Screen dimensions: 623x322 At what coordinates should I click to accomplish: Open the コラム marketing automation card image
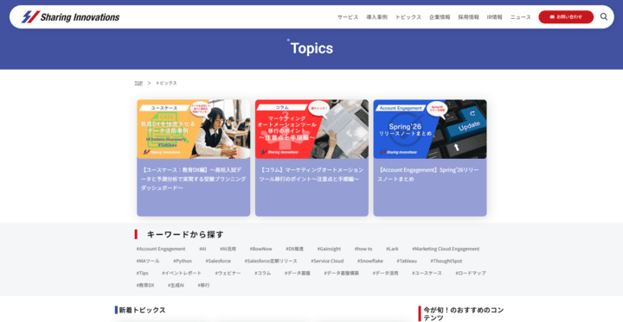pyautogui.click(x=311, y=129)
